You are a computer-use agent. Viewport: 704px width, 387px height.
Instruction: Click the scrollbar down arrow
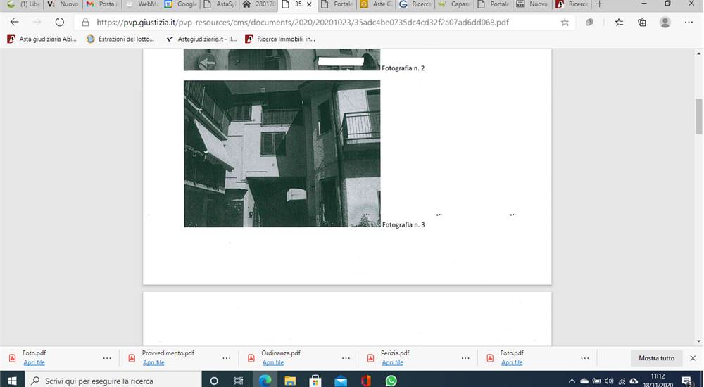(x=698, y=342)
